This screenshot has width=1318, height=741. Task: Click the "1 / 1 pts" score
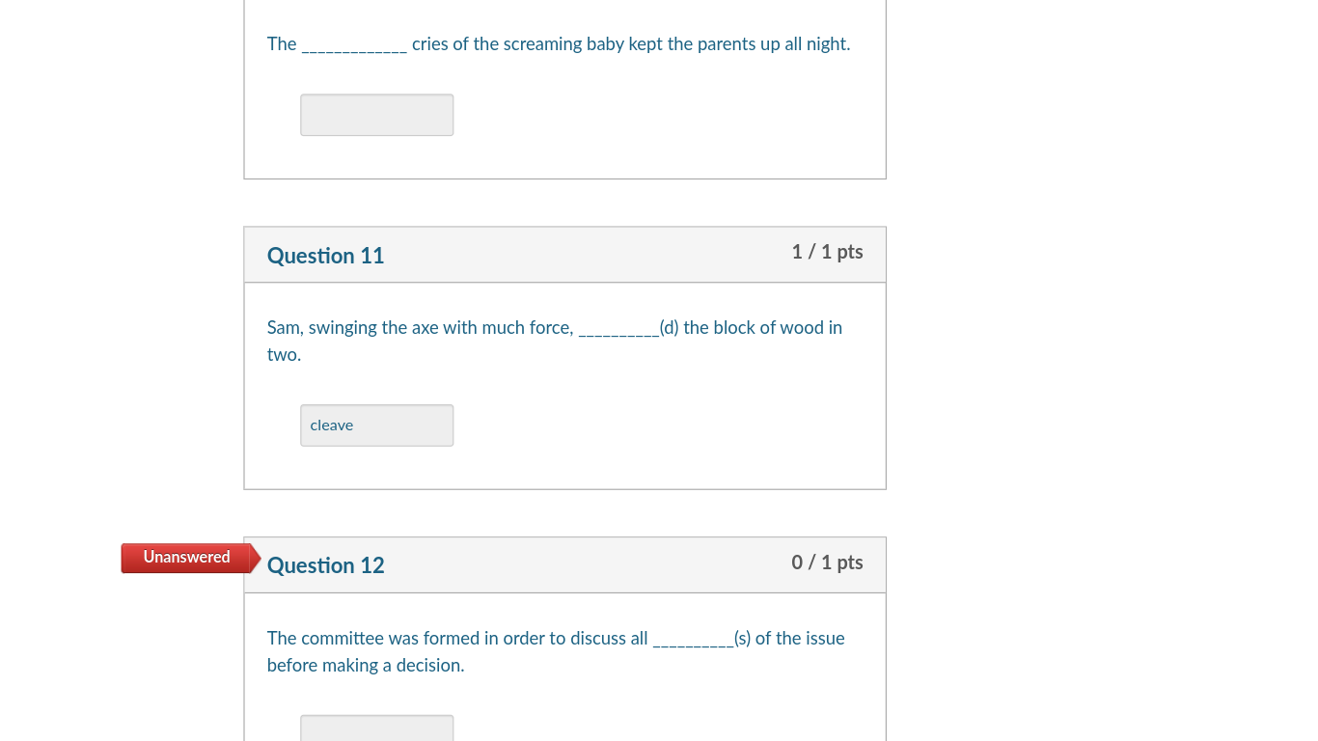click(x=827, y=252)
